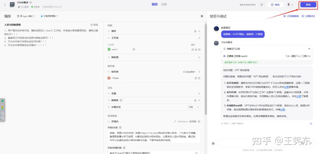Click the 17AIsite knowledge base entry
This screenshot has height=154, width=319.
click(x=115, y=78)
